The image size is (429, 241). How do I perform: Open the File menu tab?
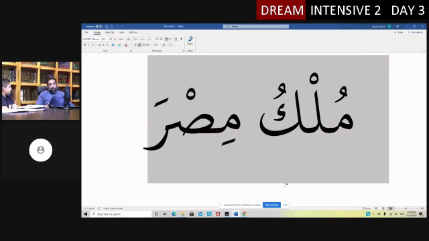tap(86, 32)
